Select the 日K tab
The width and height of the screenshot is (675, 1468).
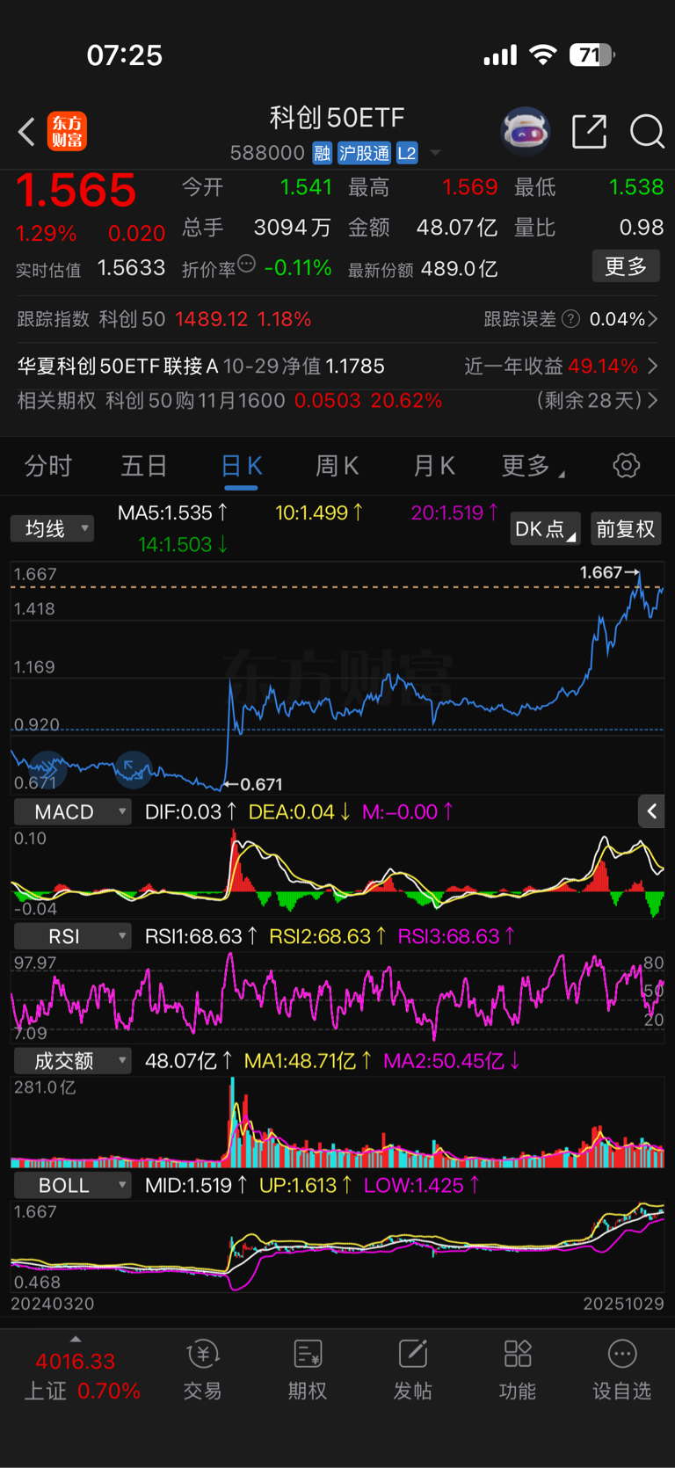pos(241,466)
